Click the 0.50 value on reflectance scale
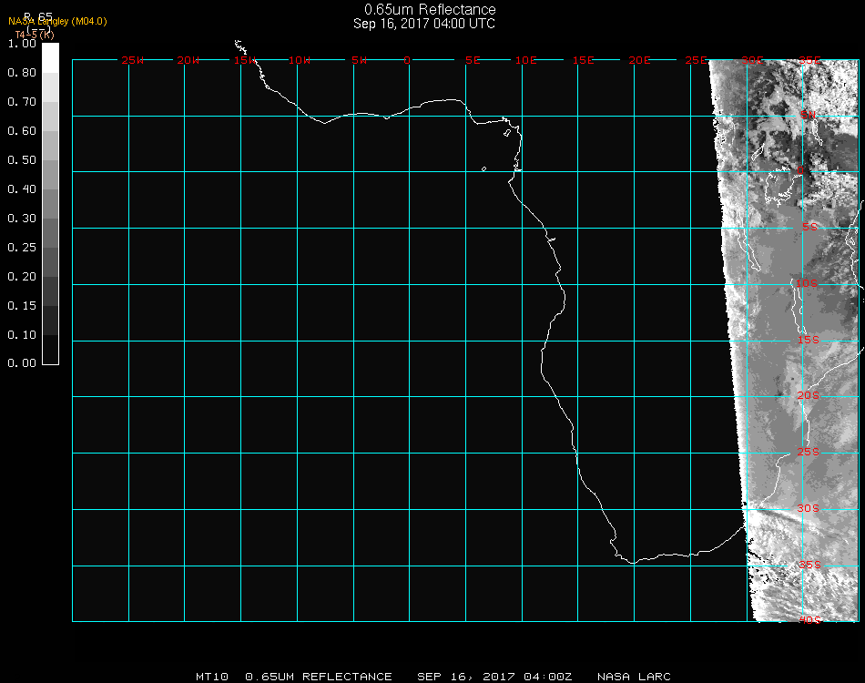 pos(21,160)
